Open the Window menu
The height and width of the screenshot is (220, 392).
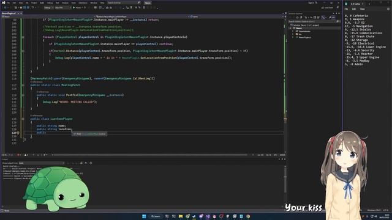click(x=94, y=2)
